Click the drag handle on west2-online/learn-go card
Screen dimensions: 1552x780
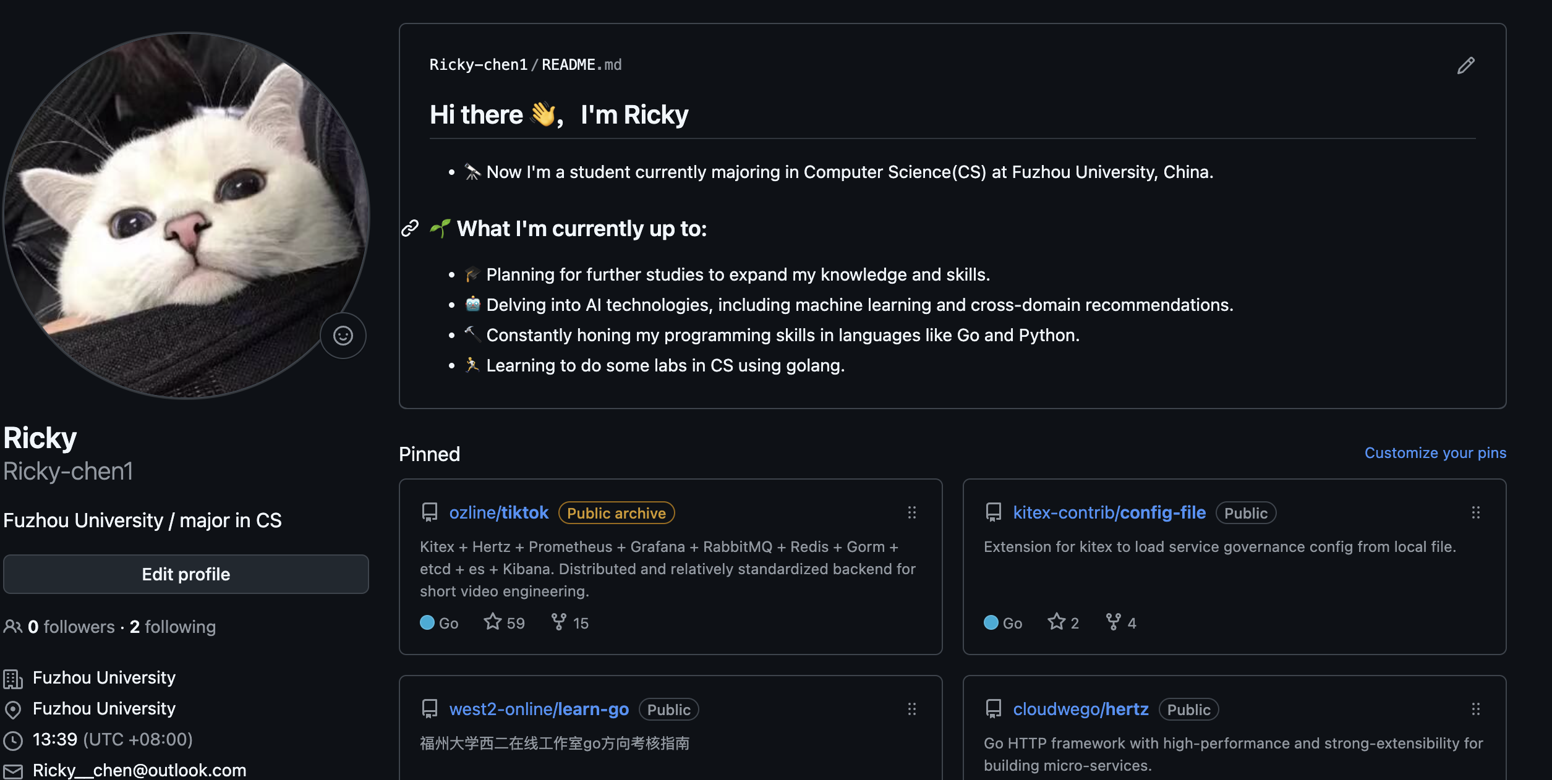tap(911, 709)
